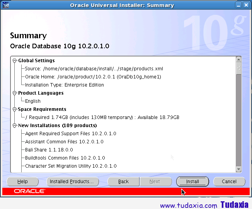Screen dimensions: 252x209
Task: Minimize the Oracle Universal Installer window
Action: tap(238, 5)
